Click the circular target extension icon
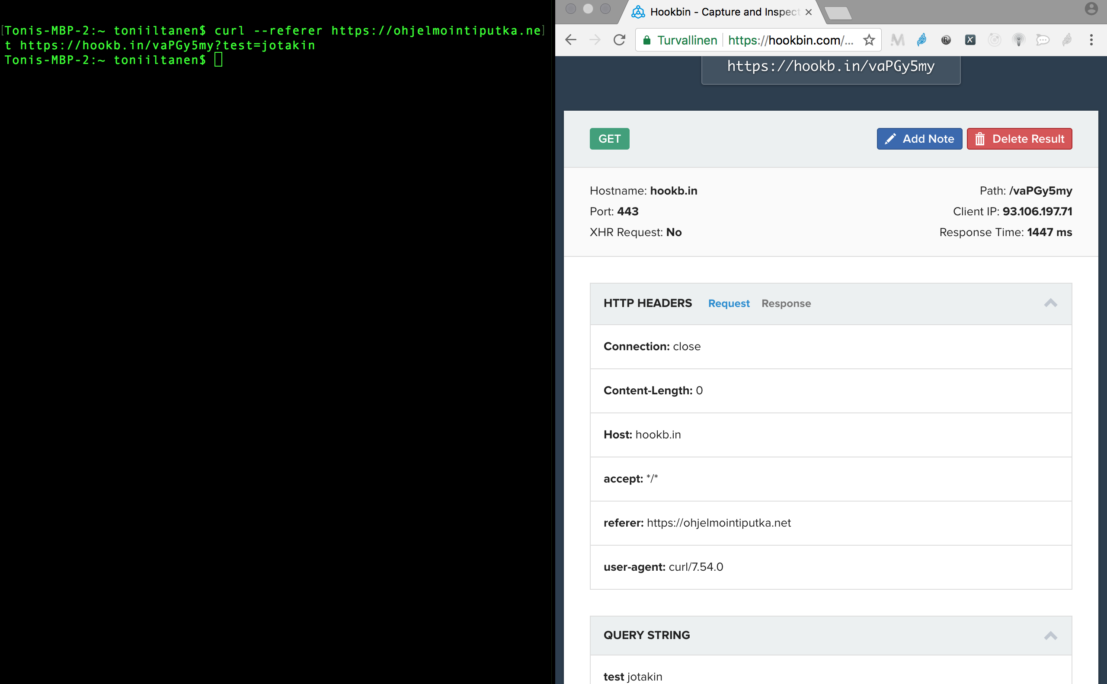The height and width of the screenshot is (684, 1107). tap(995, 40)
